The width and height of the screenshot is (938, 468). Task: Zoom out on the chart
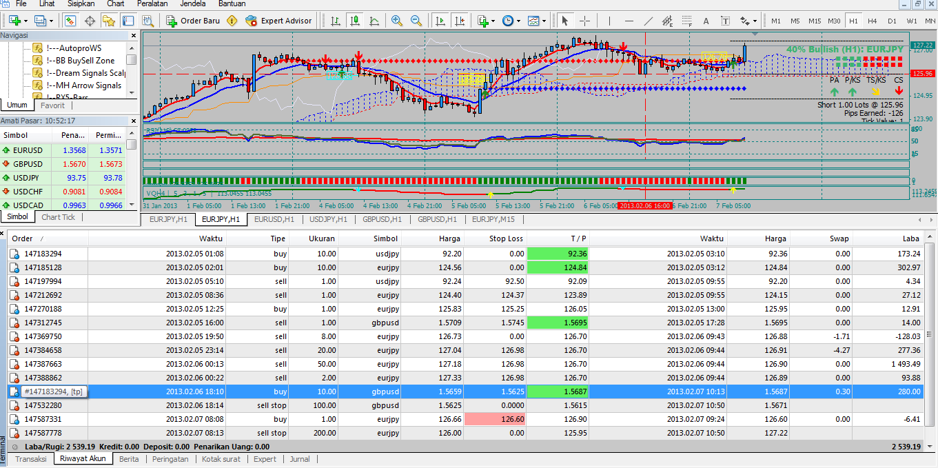tap(416, 21)
